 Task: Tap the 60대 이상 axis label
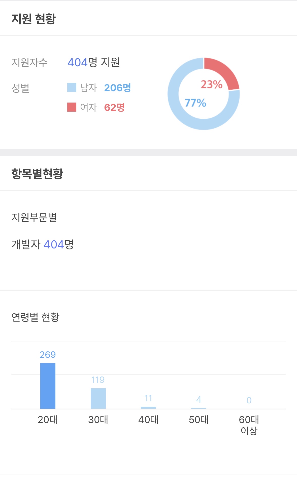click(249, 425)
